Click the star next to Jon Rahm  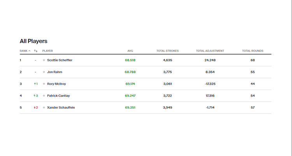pyautogui.click(x=44, y=72)
